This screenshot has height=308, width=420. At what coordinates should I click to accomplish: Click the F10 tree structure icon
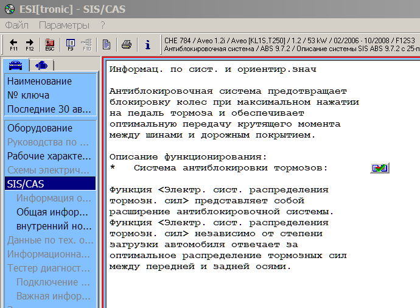pyautogui.click(x=86, y=44)
